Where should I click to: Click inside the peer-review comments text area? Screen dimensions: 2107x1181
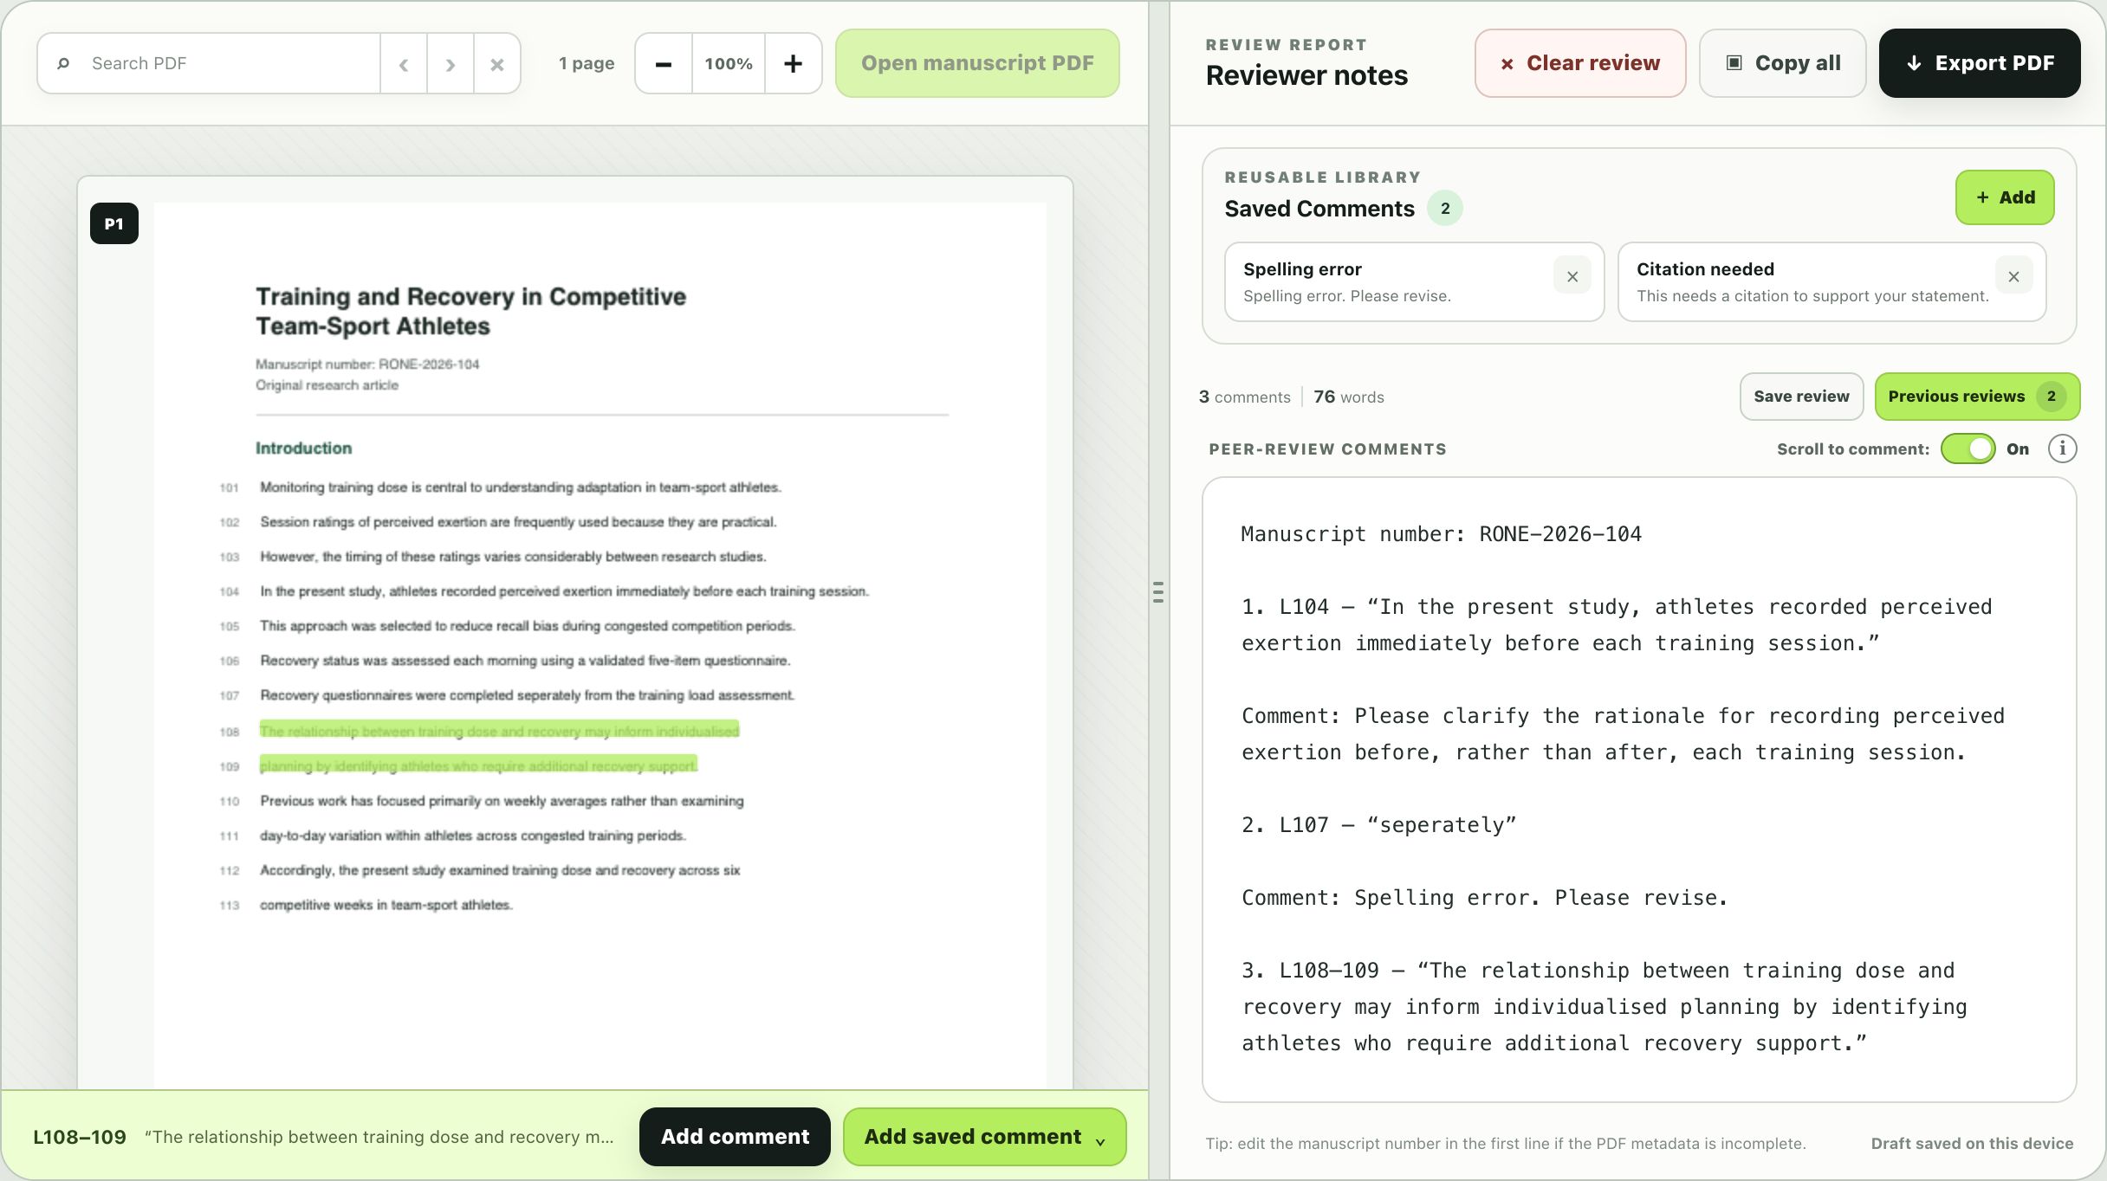coord(1639,790)
